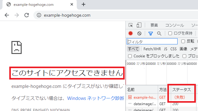
Task: Tick the Cookie をブロックしました checkbox
Action: tap(130, 56)
